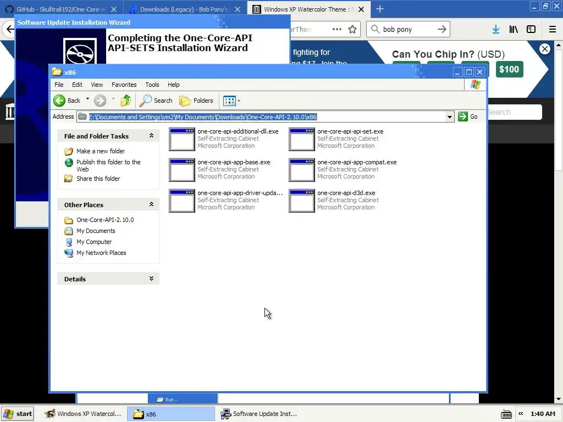Image resolution: width=563 pixels, height=422 pixels.
Task: Select one-core-api-app-base.exe icon
Action: point(181,170)
